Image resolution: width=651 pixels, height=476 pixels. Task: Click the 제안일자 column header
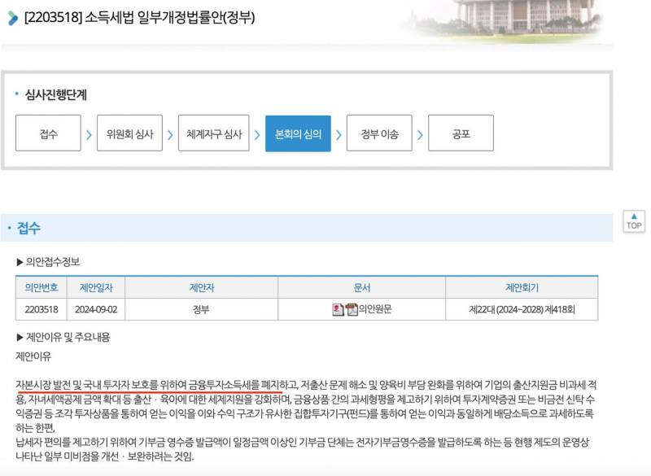tap(96, 287)
